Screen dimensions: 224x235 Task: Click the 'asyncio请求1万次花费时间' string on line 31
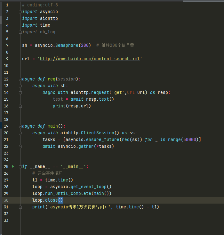click(x=79, y=207)
